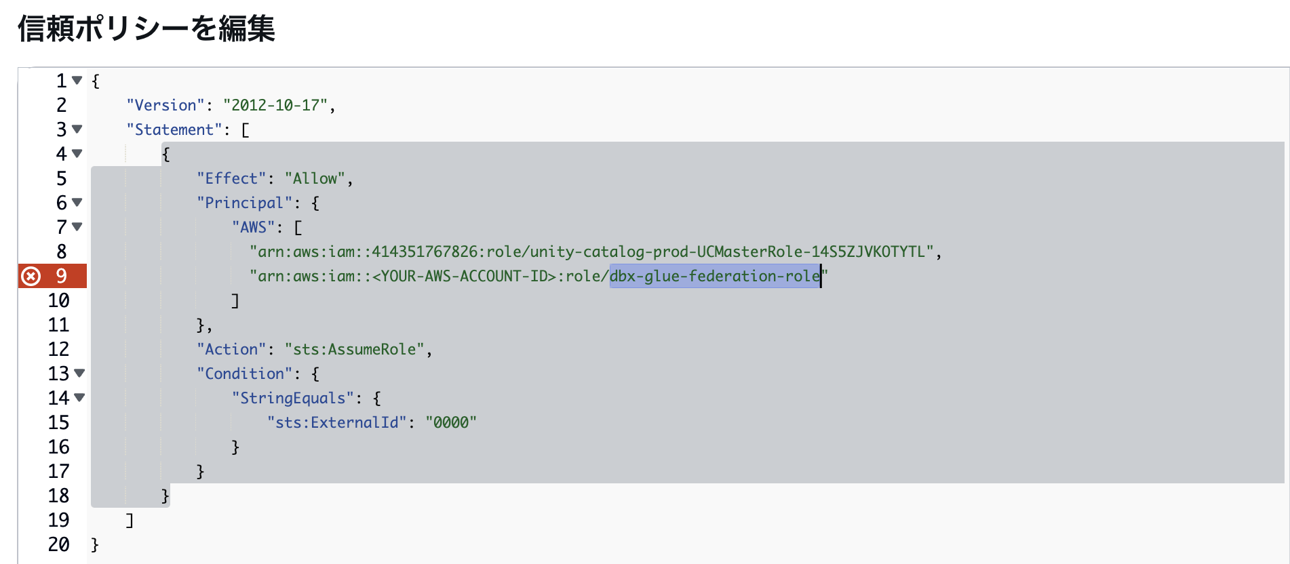1290x564 pixels.
Task: Fold the StringEquals block at line 14
Action: point(79,397)
